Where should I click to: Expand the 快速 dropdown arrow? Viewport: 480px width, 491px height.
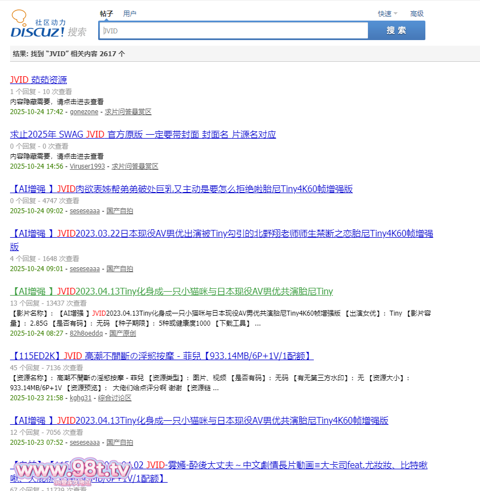click(395, 13)
